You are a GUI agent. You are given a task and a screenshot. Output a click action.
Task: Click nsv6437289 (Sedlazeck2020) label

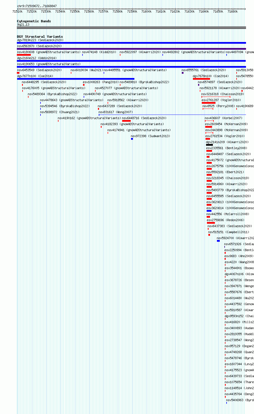pyautogui.click(x=120, y=106)
